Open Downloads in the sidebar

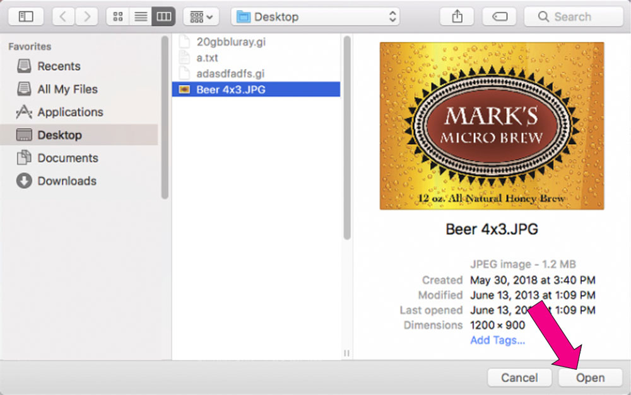pyautogui.click(x=79, y=181)
